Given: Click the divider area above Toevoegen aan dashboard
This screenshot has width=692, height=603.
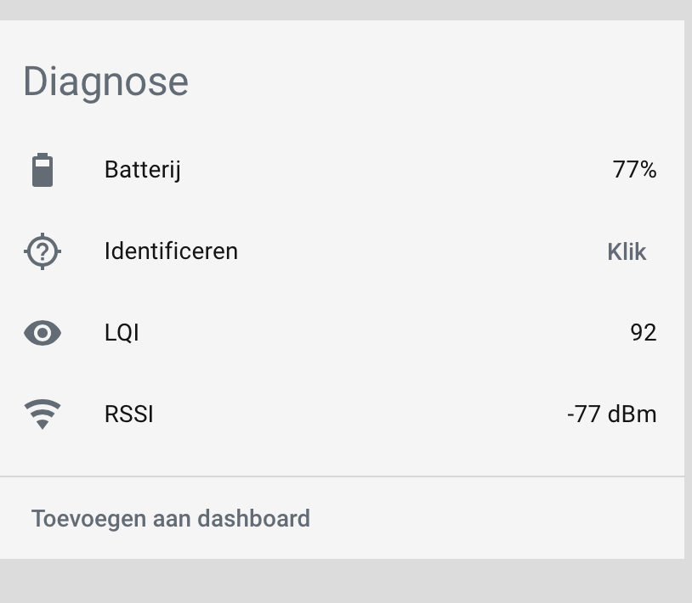Looking at the screenshot, I should point(342,476).
